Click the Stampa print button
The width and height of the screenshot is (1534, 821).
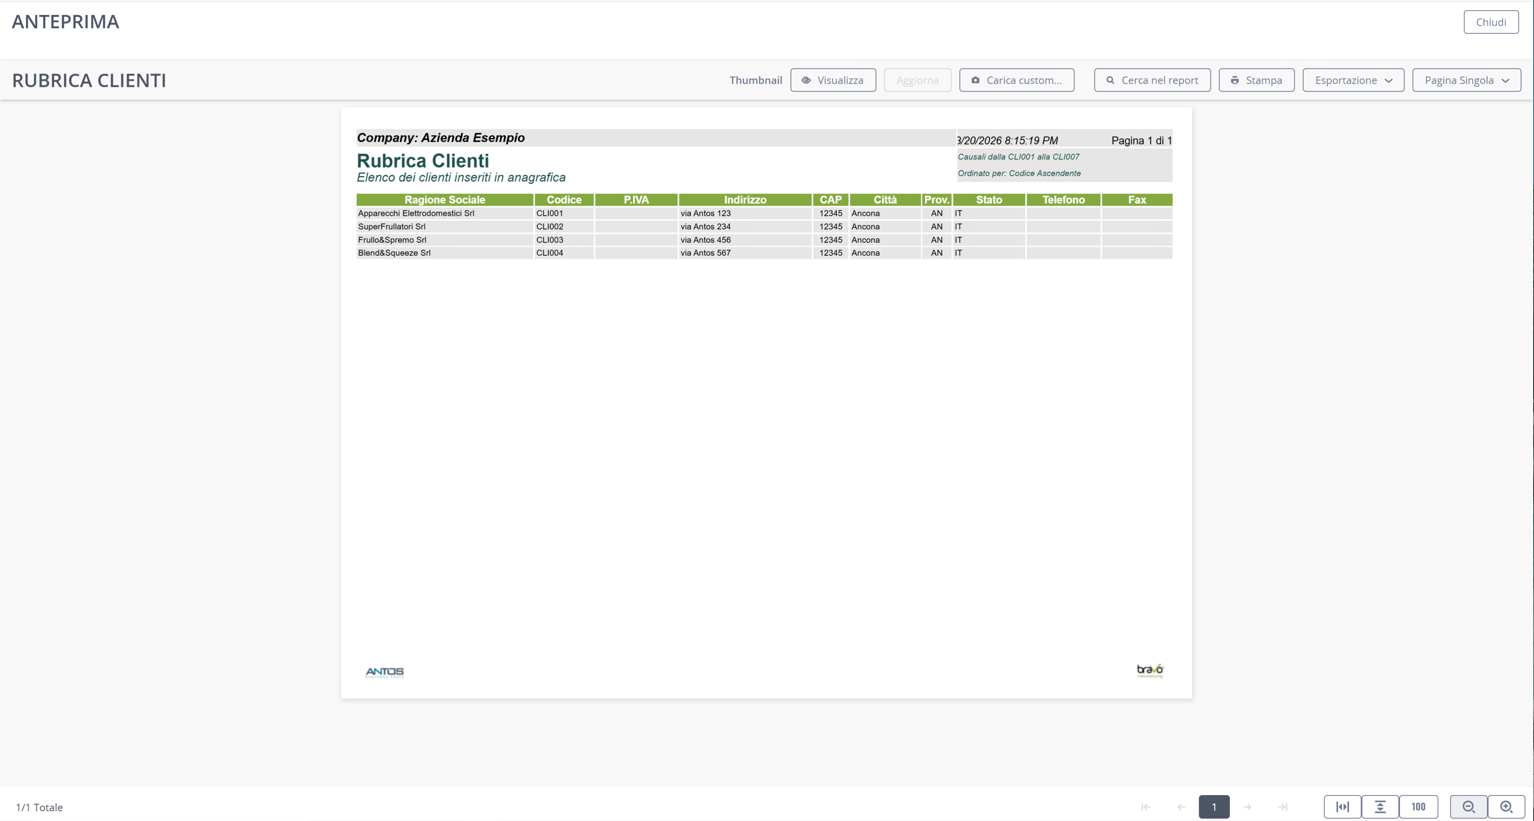pos(1257,80)
